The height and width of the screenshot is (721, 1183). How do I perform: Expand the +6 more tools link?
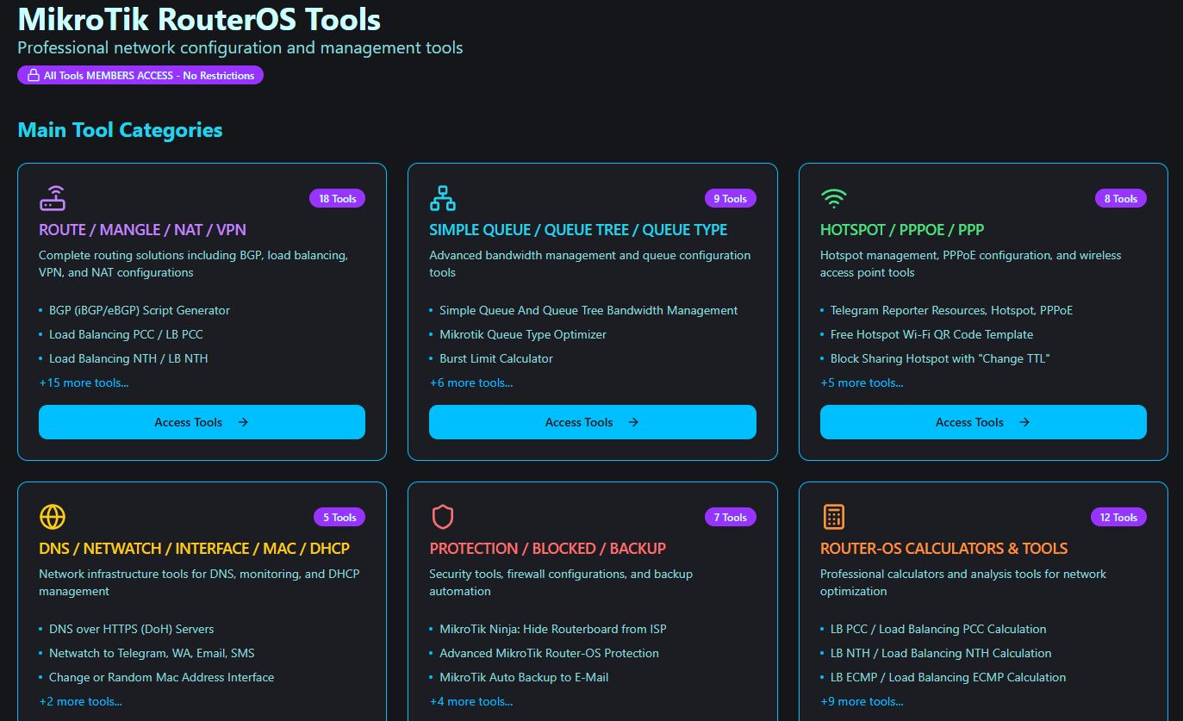pyautogui.click(x=471, y=382)
